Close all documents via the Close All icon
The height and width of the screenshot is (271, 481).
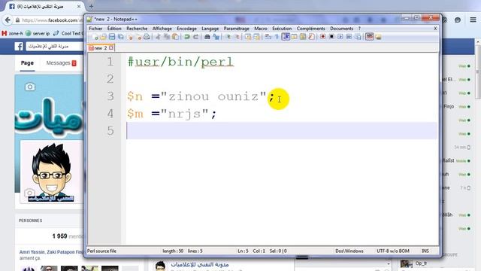click(x=138, y=37)
